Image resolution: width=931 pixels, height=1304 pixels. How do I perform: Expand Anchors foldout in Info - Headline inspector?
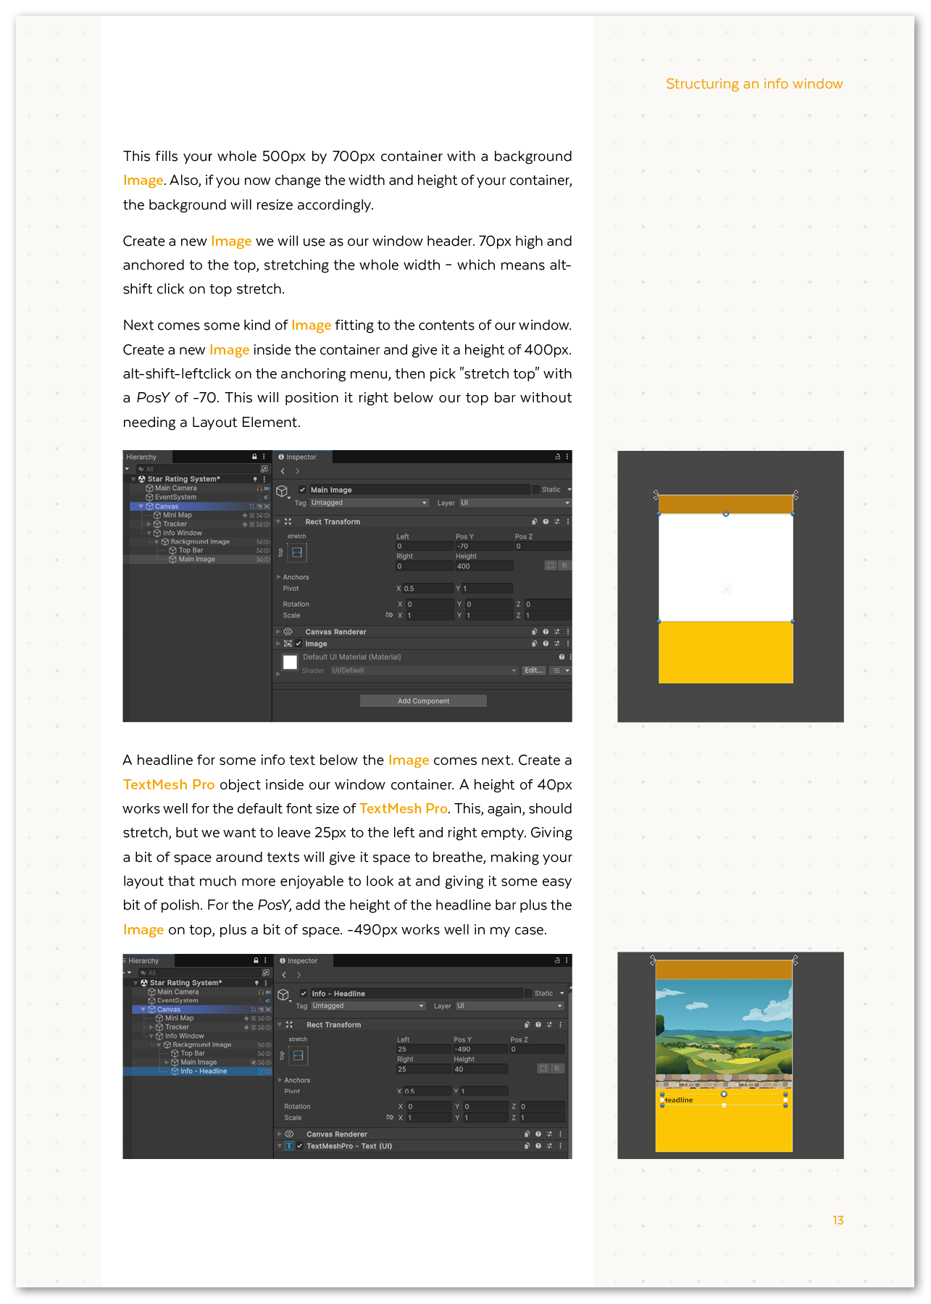pos(280,1080)
